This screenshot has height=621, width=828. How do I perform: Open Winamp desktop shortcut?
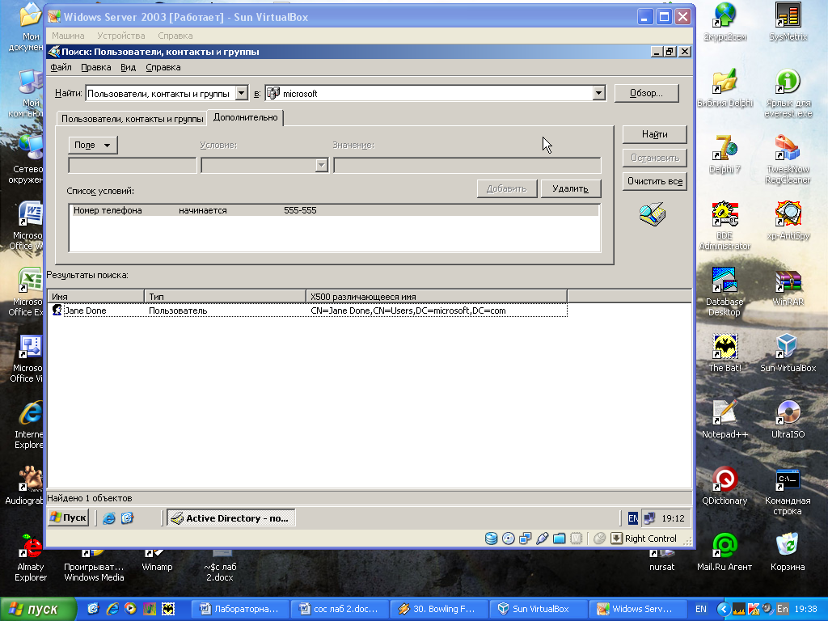[x=158, y=561]
